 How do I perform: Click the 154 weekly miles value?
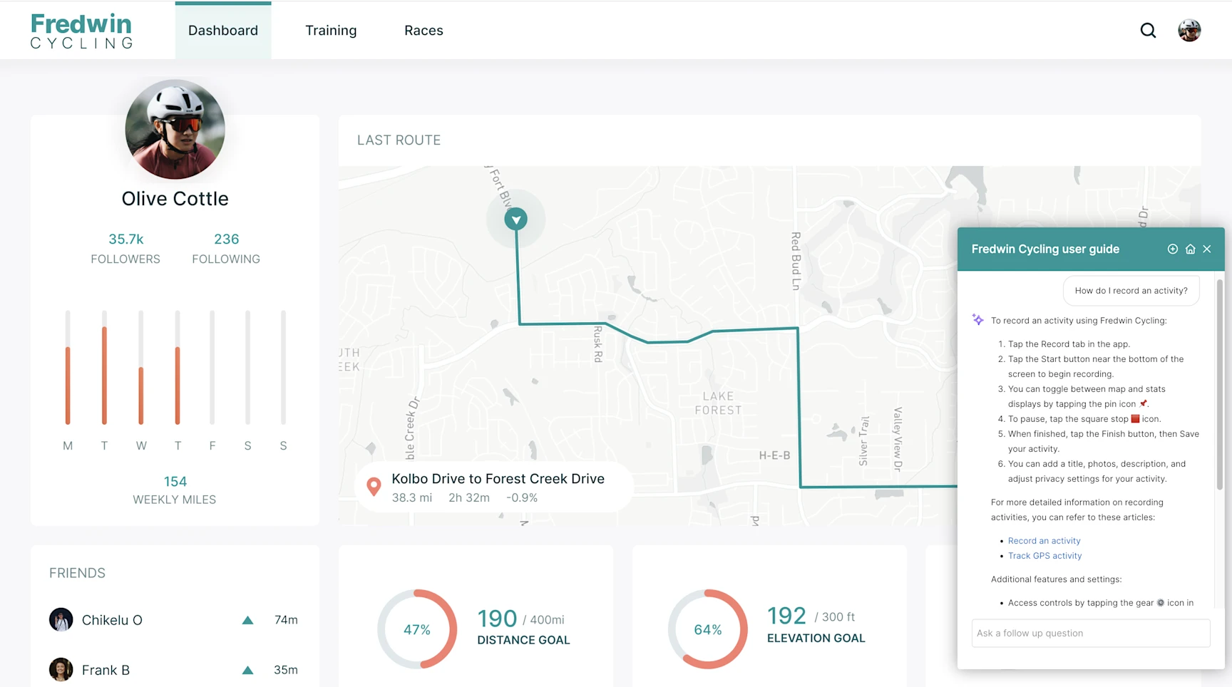175,482
